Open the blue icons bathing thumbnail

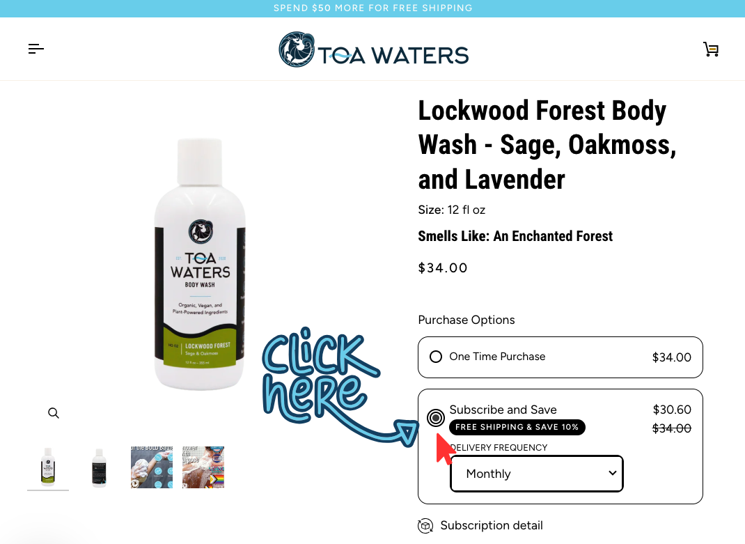click(152, 467)
